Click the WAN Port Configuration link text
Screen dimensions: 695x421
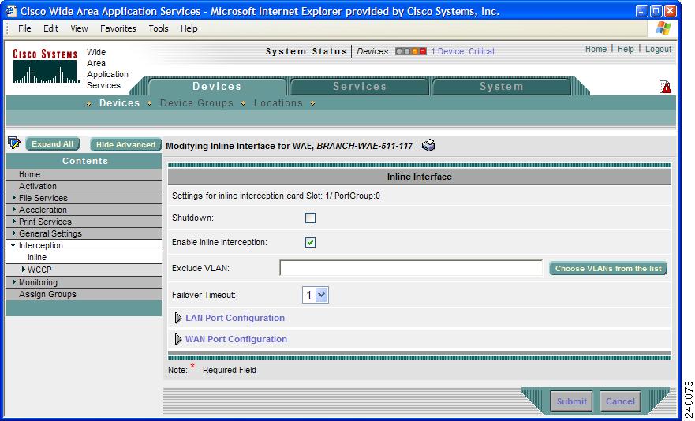pyautogui.click(x=236, y=339)
